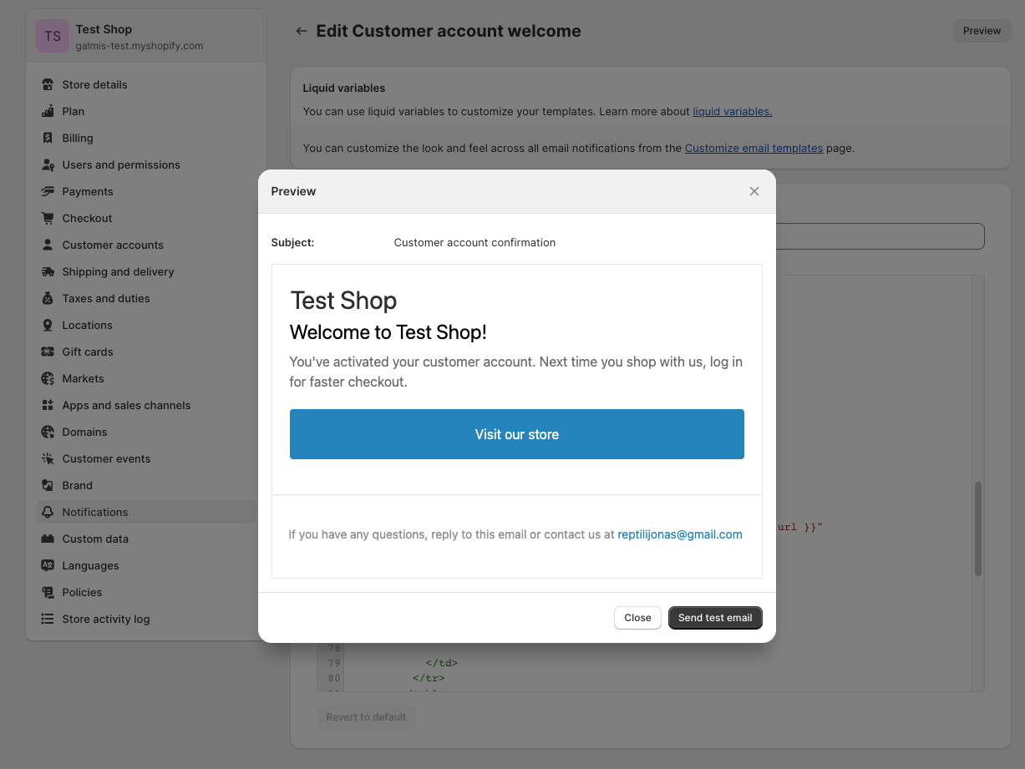This screenshot has height=769, width=1025.
Task: Click the Checkout cart icon
Action: [48, 218]
